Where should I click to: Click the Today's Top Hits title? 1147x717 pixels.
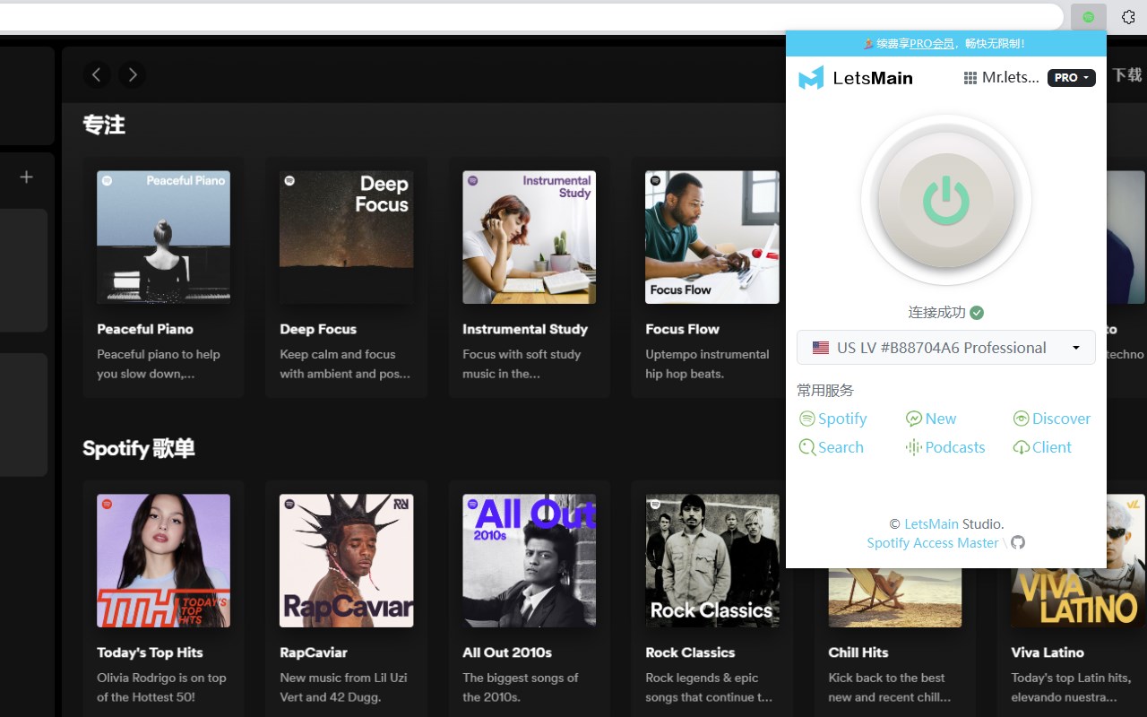coord(150,652)
